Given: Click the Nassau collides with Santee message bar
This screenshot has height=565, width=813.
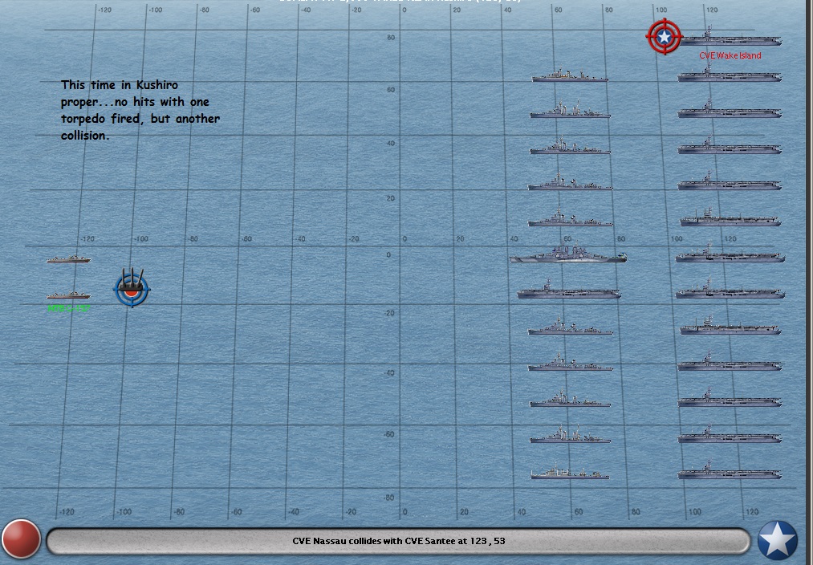Looking at the screenshot, I should click(x=398, y=541).
